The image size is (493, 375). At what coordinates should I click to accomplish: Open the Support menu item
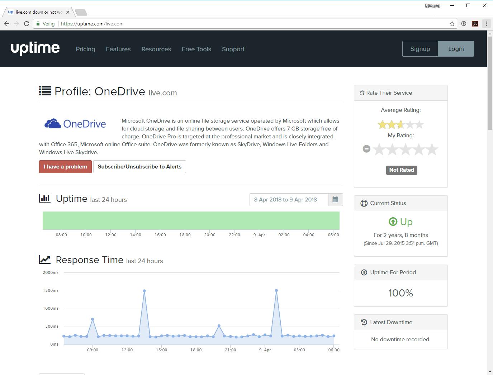tap(233, 49)
